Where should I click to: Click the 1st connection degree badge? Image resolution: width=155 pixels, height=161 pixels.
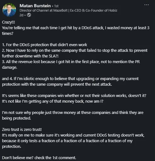point(56,6)
